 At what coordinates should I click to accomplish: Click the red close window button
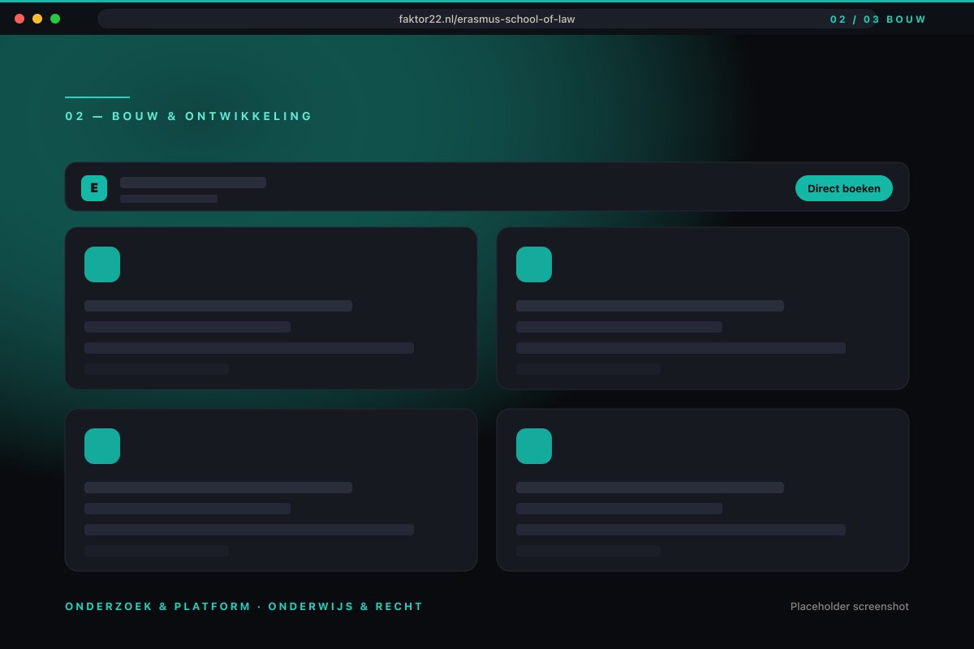pos(19,19)
